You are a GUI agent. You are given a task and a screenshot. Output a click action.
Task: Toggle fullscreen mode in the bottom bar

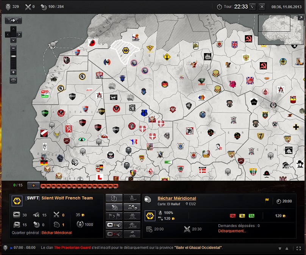[x=298, y=248]
